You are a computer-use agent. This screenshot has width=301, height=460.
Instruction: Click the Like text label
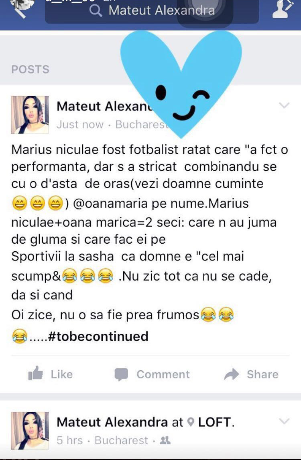pos(62,374)
